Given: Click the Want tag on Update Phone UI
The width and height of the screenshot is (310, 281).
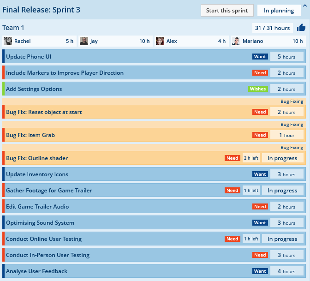Looking at the screenshot, I should (x=260, y=57).
